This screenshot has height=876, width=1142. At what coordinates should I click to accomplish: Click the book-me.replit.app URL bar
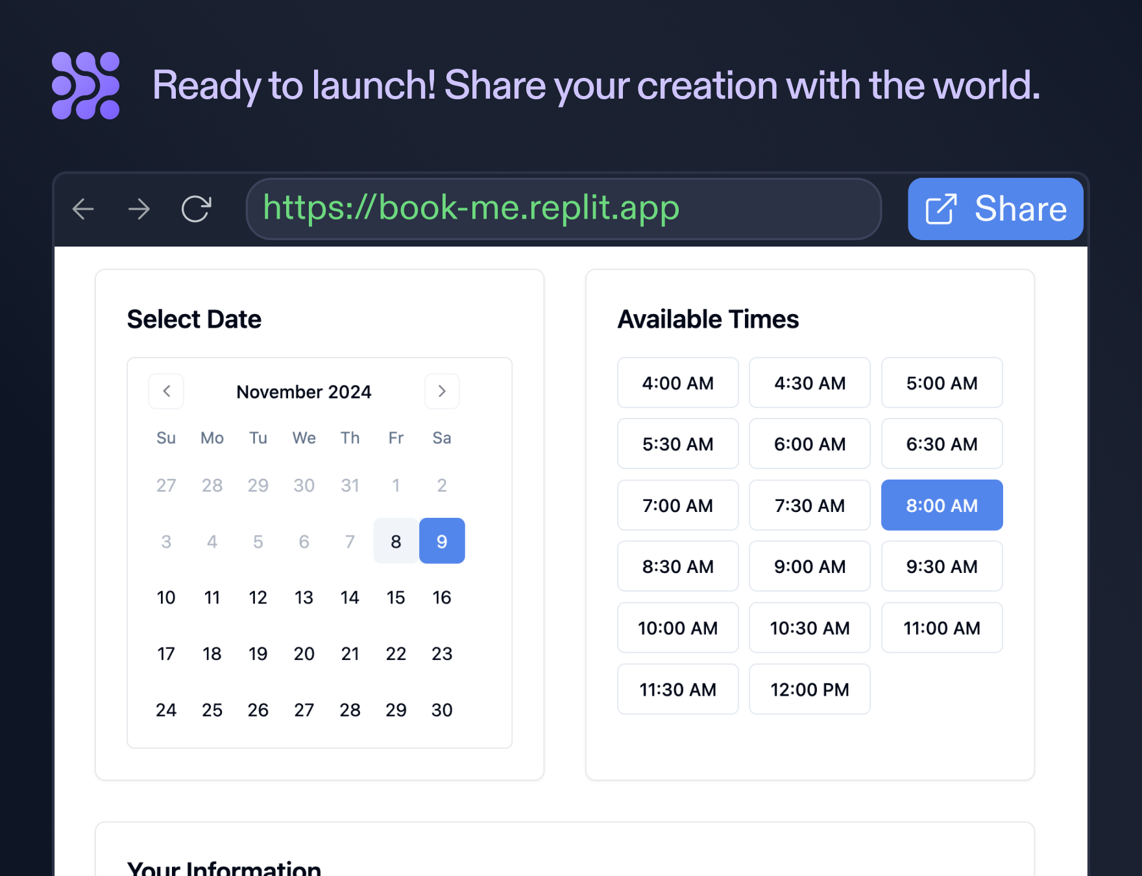(x=563, y=209)
